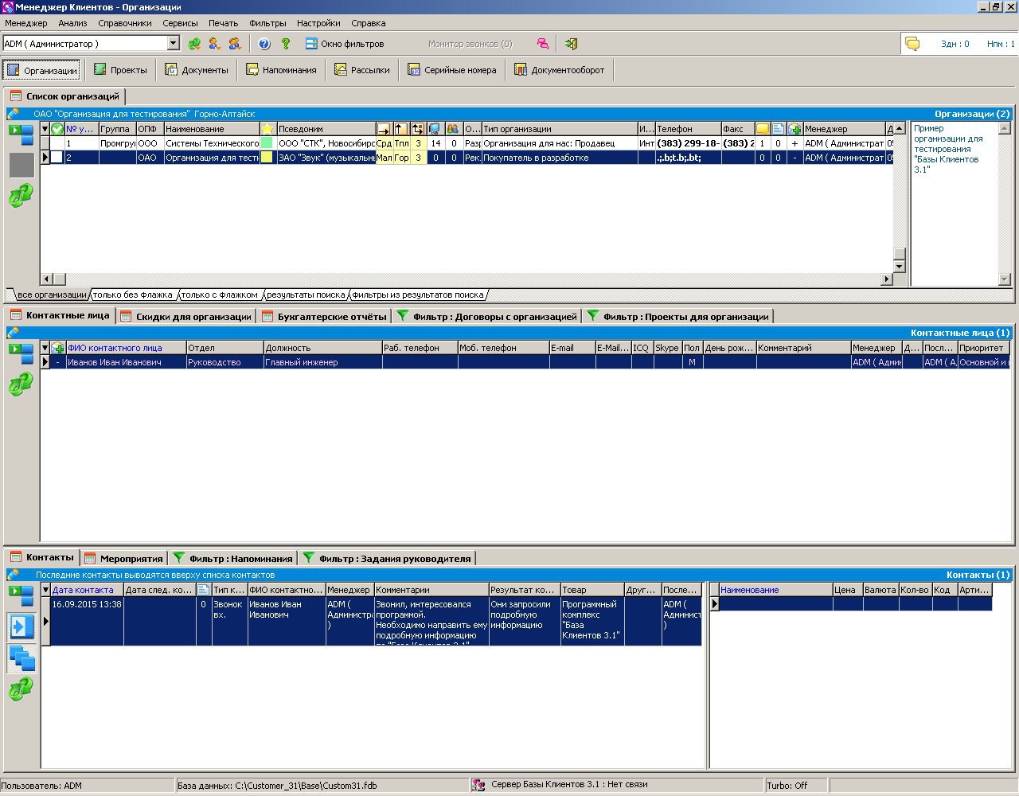1019x796 pixels.
Task: Click the pencil edit icon in the Organizations header
Action: click(14, 114)
